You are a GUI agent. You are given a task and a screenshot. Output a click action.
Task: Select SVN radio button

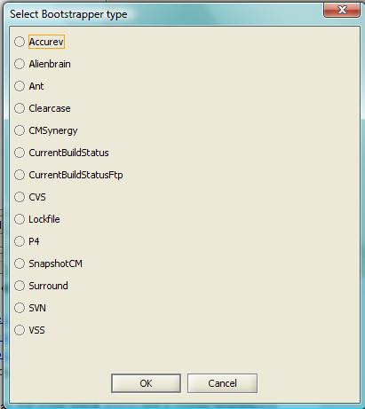point(20,308)
